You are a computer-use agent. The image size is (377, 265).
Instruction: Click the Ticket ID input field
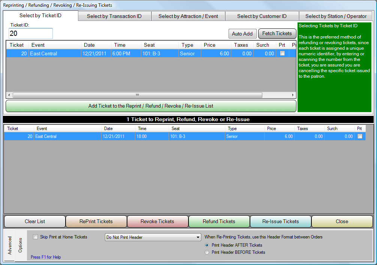click(x=31, y=34)
